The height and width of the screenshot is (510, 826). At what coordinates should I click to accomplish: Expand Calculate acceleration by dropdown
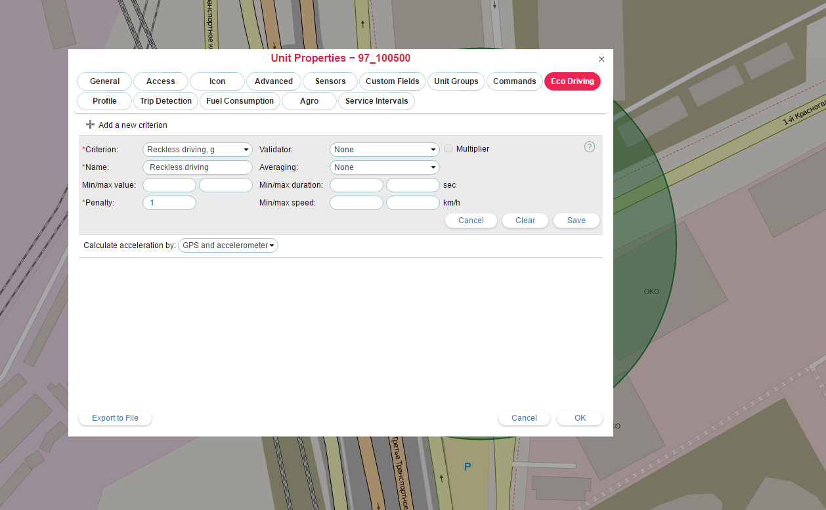pos(228,245)
